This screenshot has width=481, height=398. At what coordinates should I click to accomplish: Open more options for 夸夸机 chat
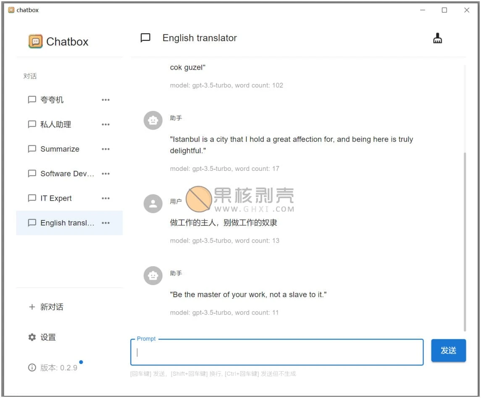click(x=105, y=100)
